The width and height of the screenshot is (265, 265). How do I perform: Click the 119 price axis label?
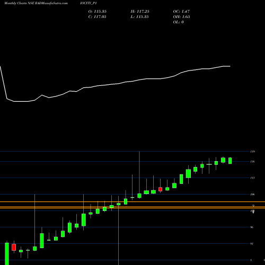coord(253,152)
